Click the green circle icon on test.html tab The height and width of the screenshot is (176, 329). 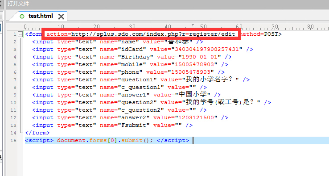[22, 16]
